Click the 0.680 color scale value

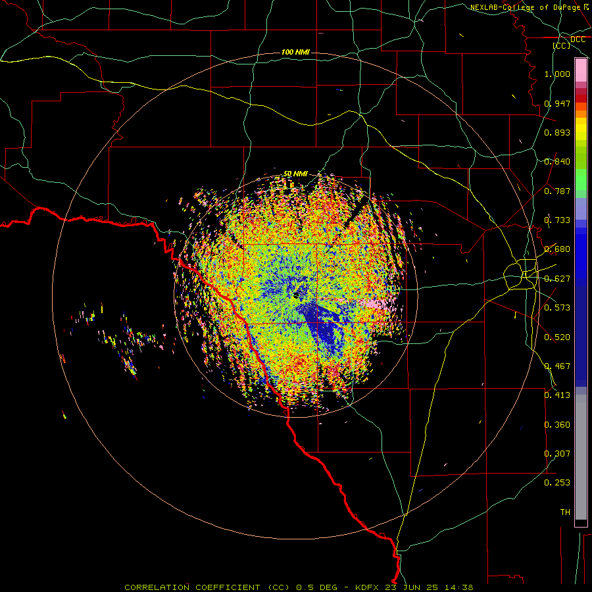coord(557,249)
